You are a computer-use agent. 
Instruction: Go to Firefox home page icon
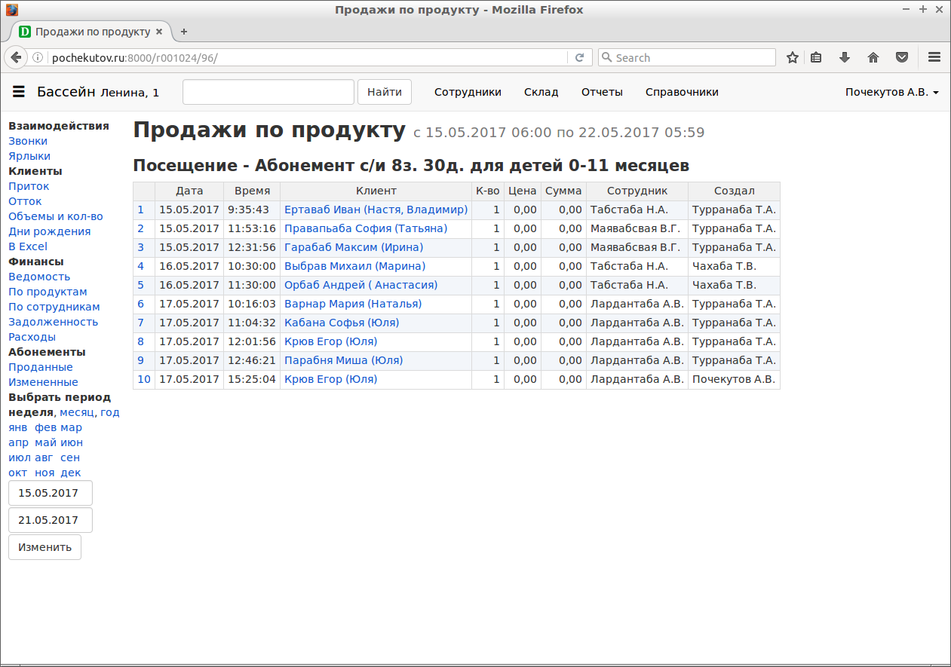click(x=873, y=57)
